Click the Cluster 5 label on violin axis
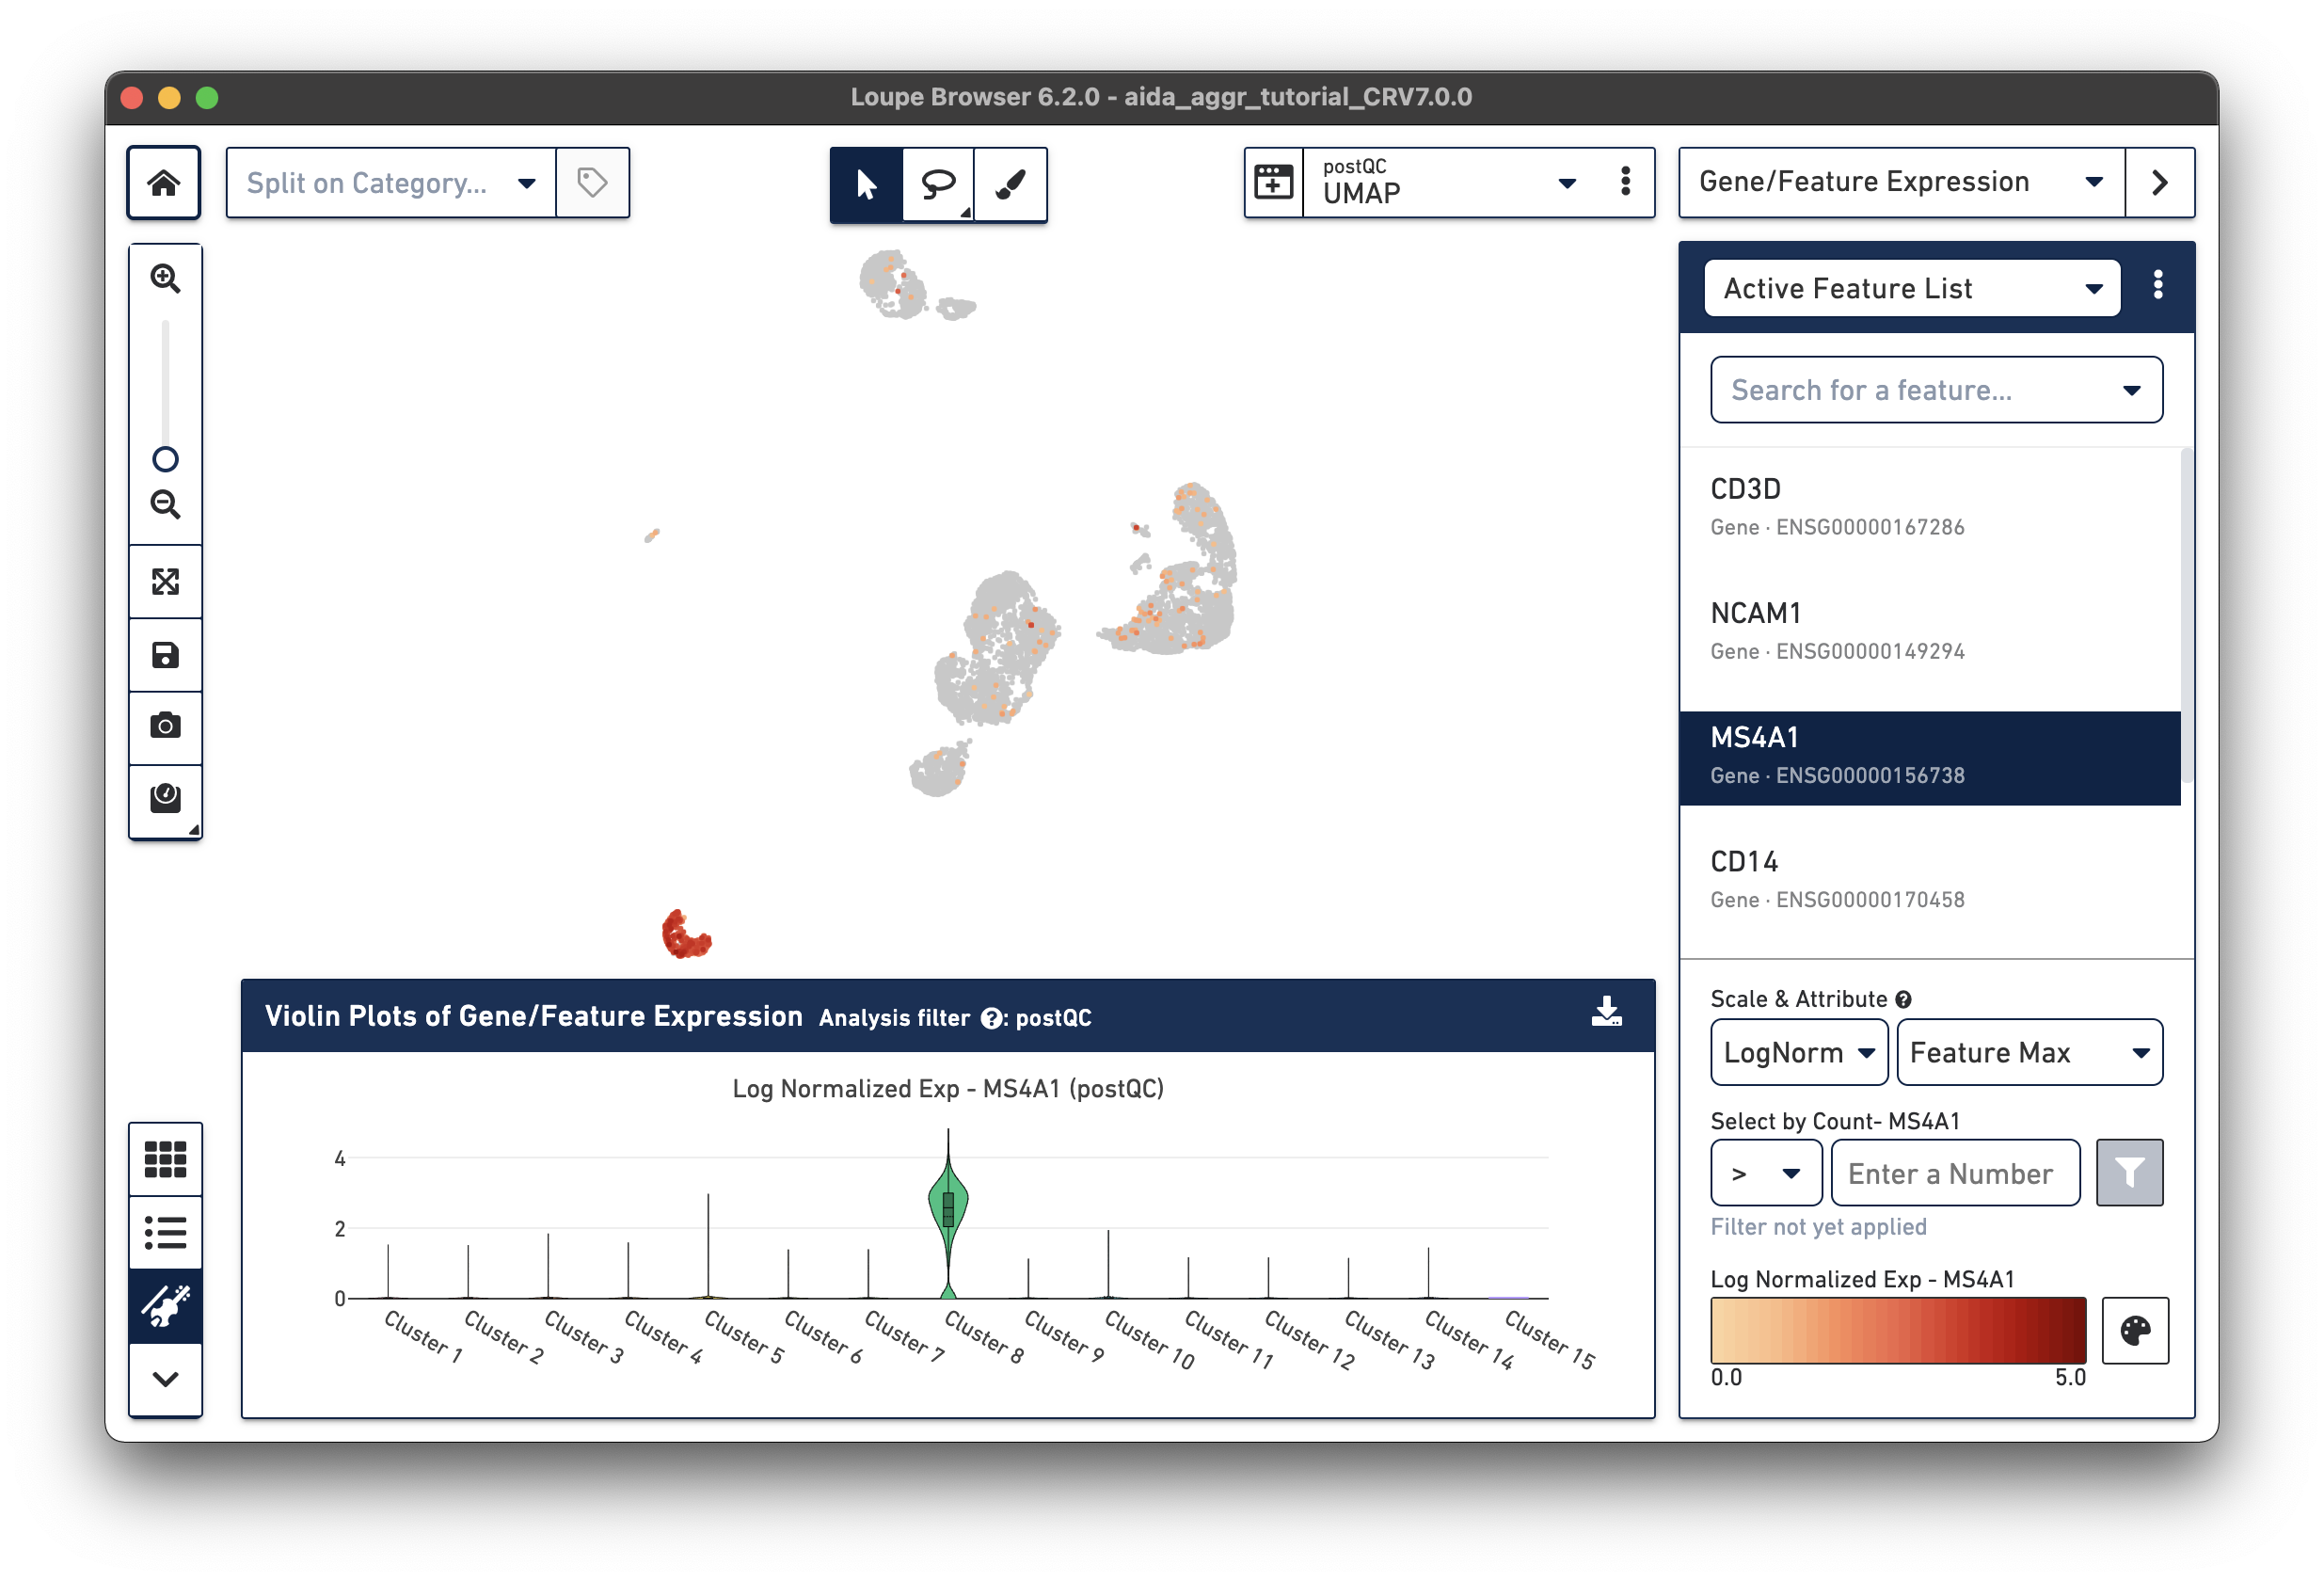Image resolution: width=2324 pixels, height=1581 pixels. (744, 1336)
